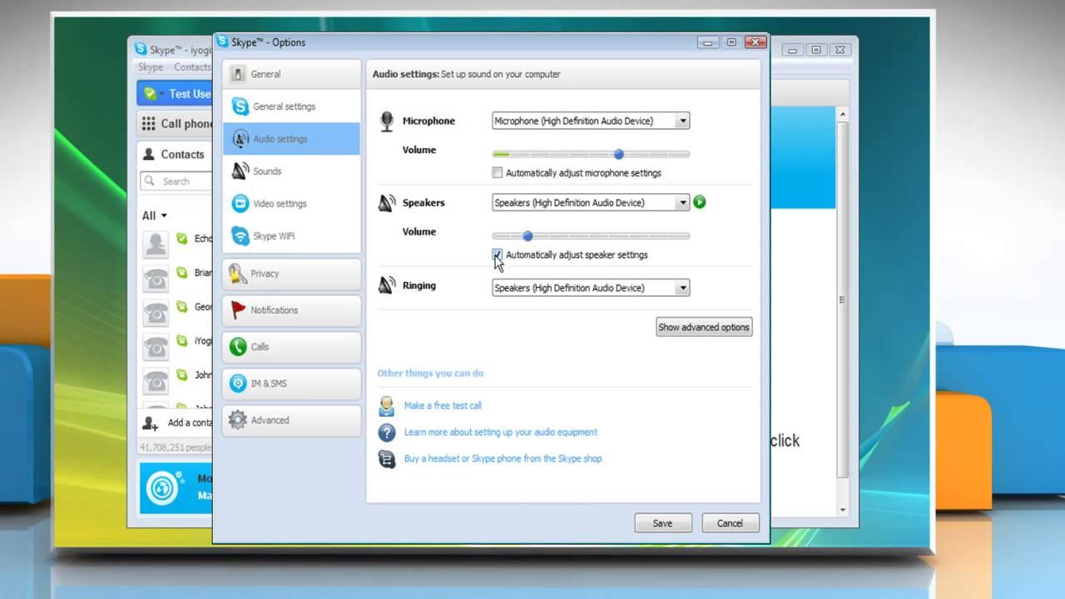
Task: Click the Echo contact status icon
Action: (182, 239)
